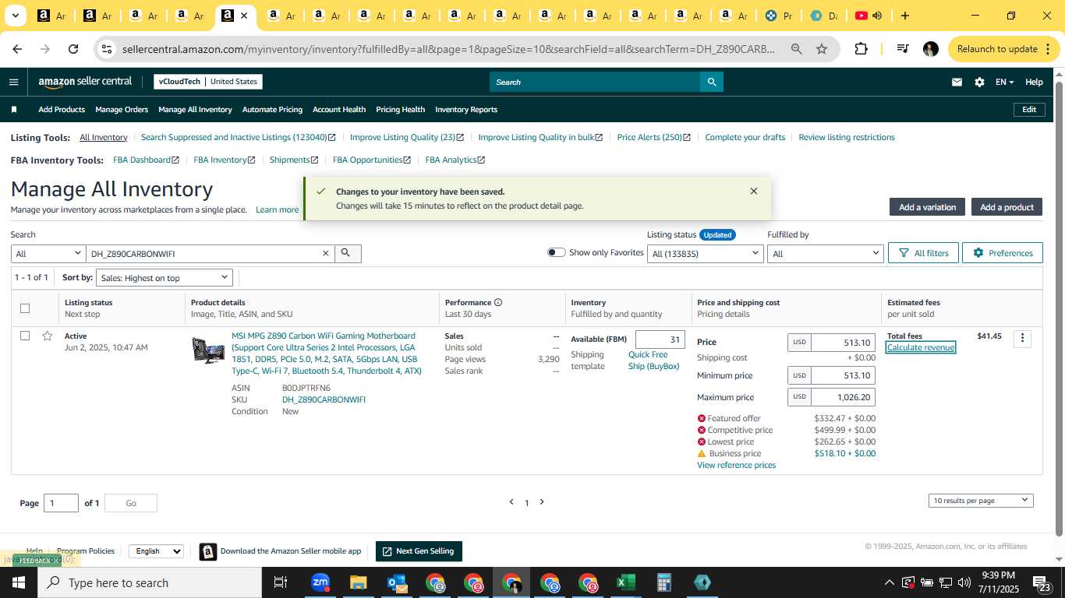Click the bookmark flag icon in navigation bar
Screen dimensions: 1065x598
13,110
